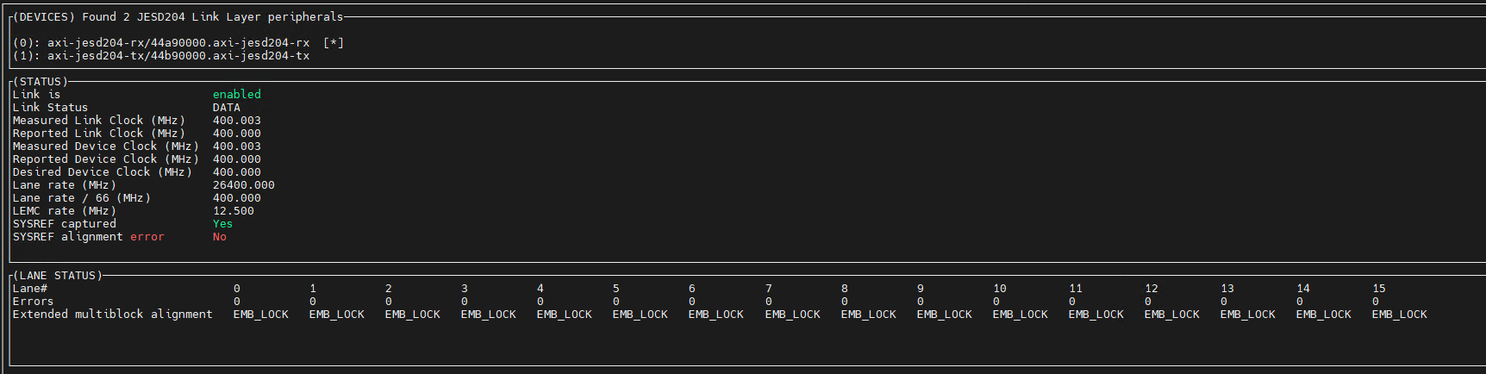The width and height of the screenshot is (1486, 374).
Task: Click the red 'error' word in SYSREF alignment
Action: click(x=147, y=237)
